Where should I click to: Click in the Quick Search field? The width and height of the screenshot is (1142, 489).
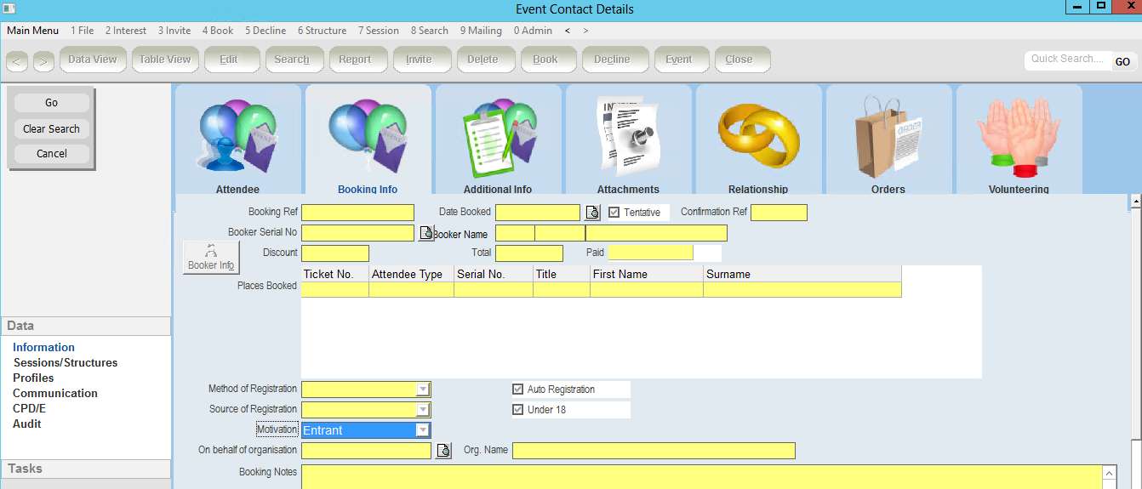click(1066, 60)
